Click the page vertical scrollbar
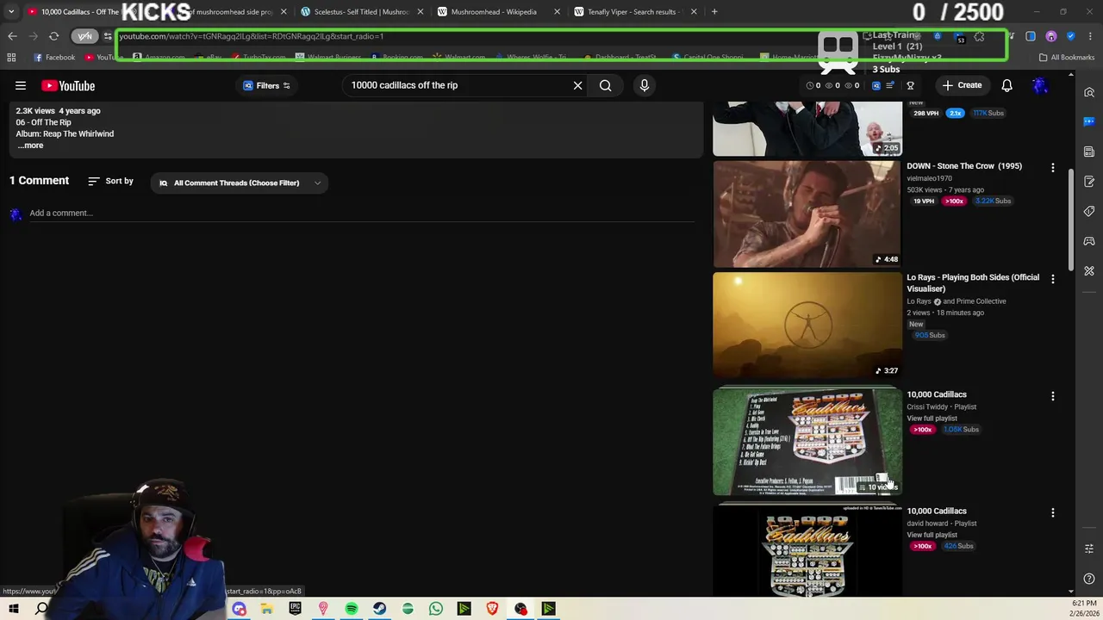Viewport: 1103px width, 620px height. (x=1071, y=220)
